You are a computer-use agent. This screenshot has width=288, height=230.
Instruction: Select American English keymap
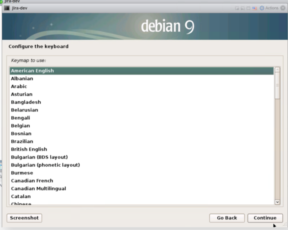coord(142,71)
